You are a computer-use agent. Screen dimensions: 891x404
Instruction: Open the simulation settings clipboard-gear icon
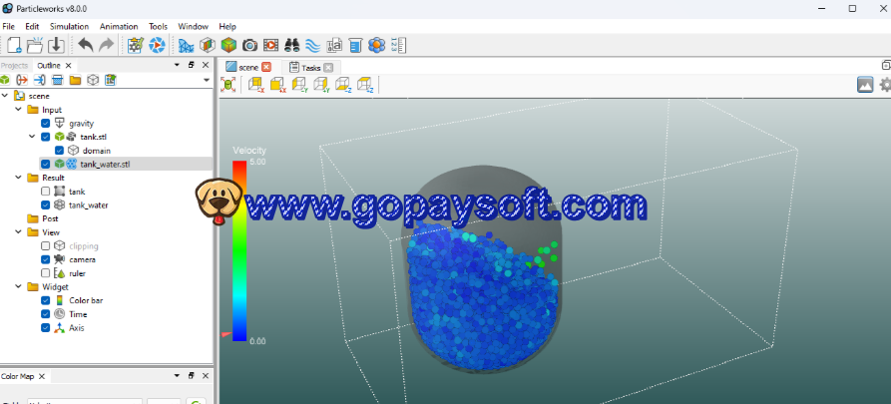coord(136,45)
